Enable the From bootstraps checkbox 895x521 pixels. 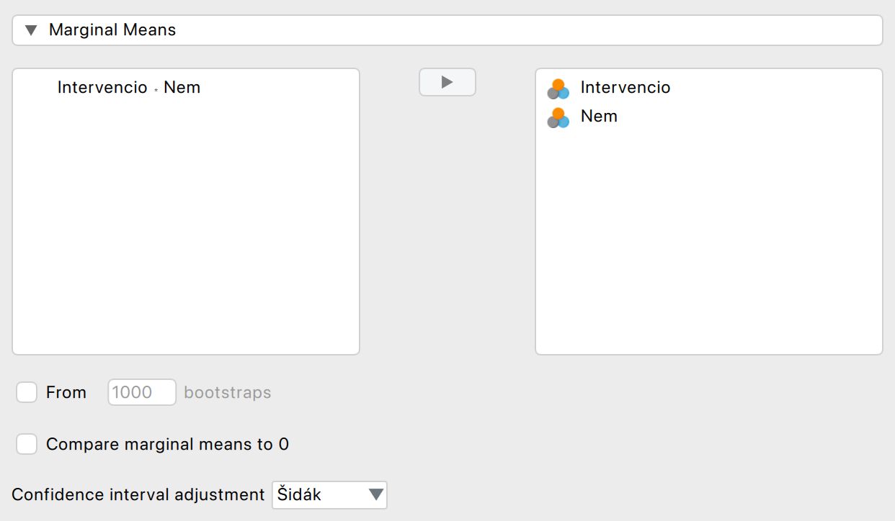point(27,392)
